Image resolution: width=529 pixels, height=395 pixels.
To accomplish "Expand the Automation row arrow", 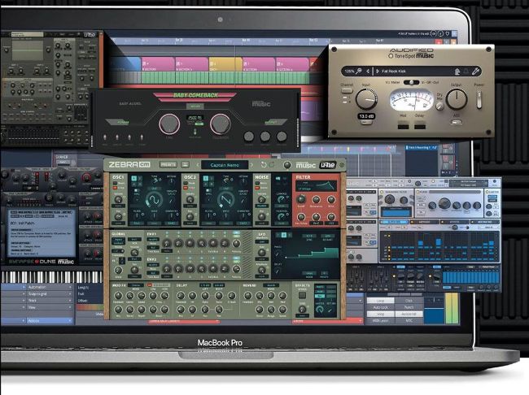I will click(70, 287).
